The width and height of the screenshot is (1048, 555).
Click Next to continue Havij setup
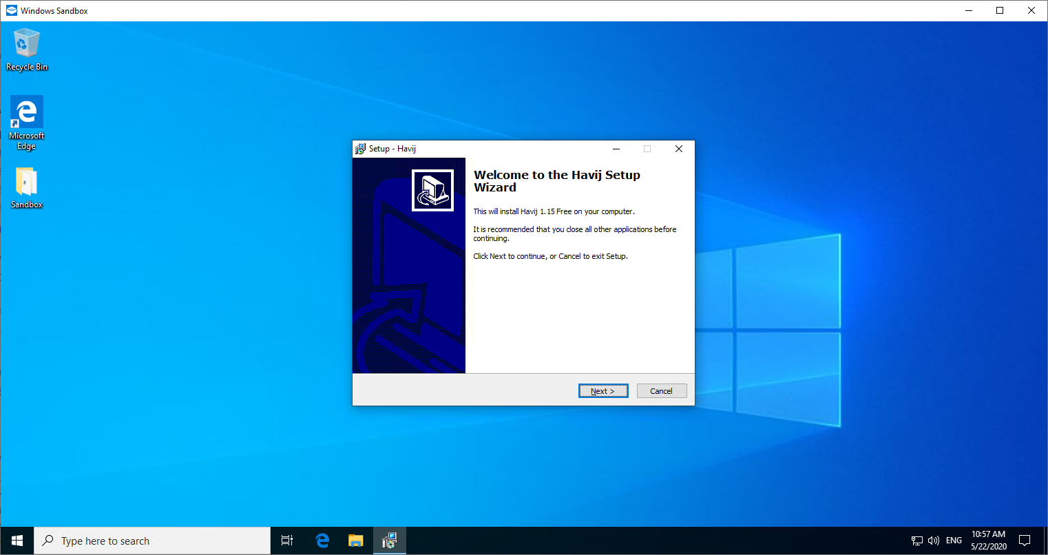(x=602, y=391)
